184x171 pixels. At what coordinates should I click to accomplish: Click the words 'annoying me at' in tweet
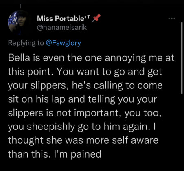139,58
